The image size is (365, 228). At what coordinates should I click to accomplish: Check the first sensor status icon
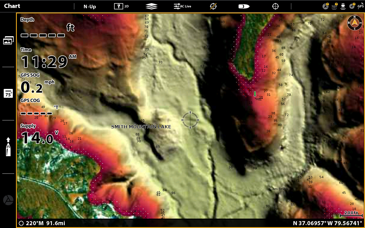(326, 6)
